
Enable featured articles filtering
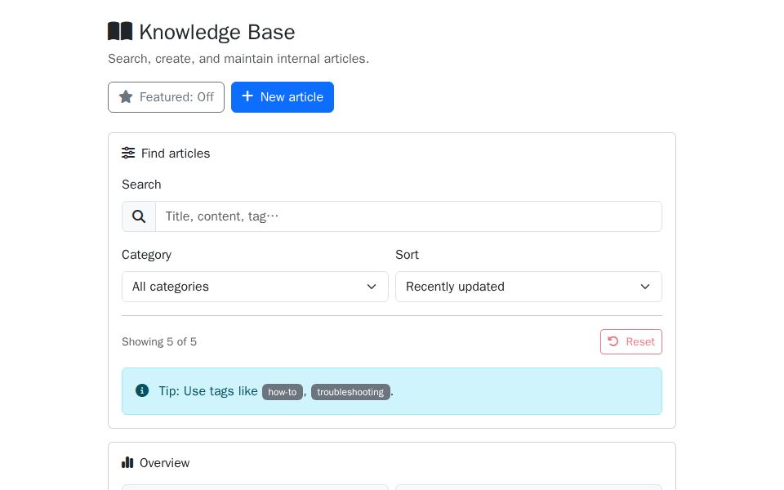pyautogui.click(x=166, y=96)
